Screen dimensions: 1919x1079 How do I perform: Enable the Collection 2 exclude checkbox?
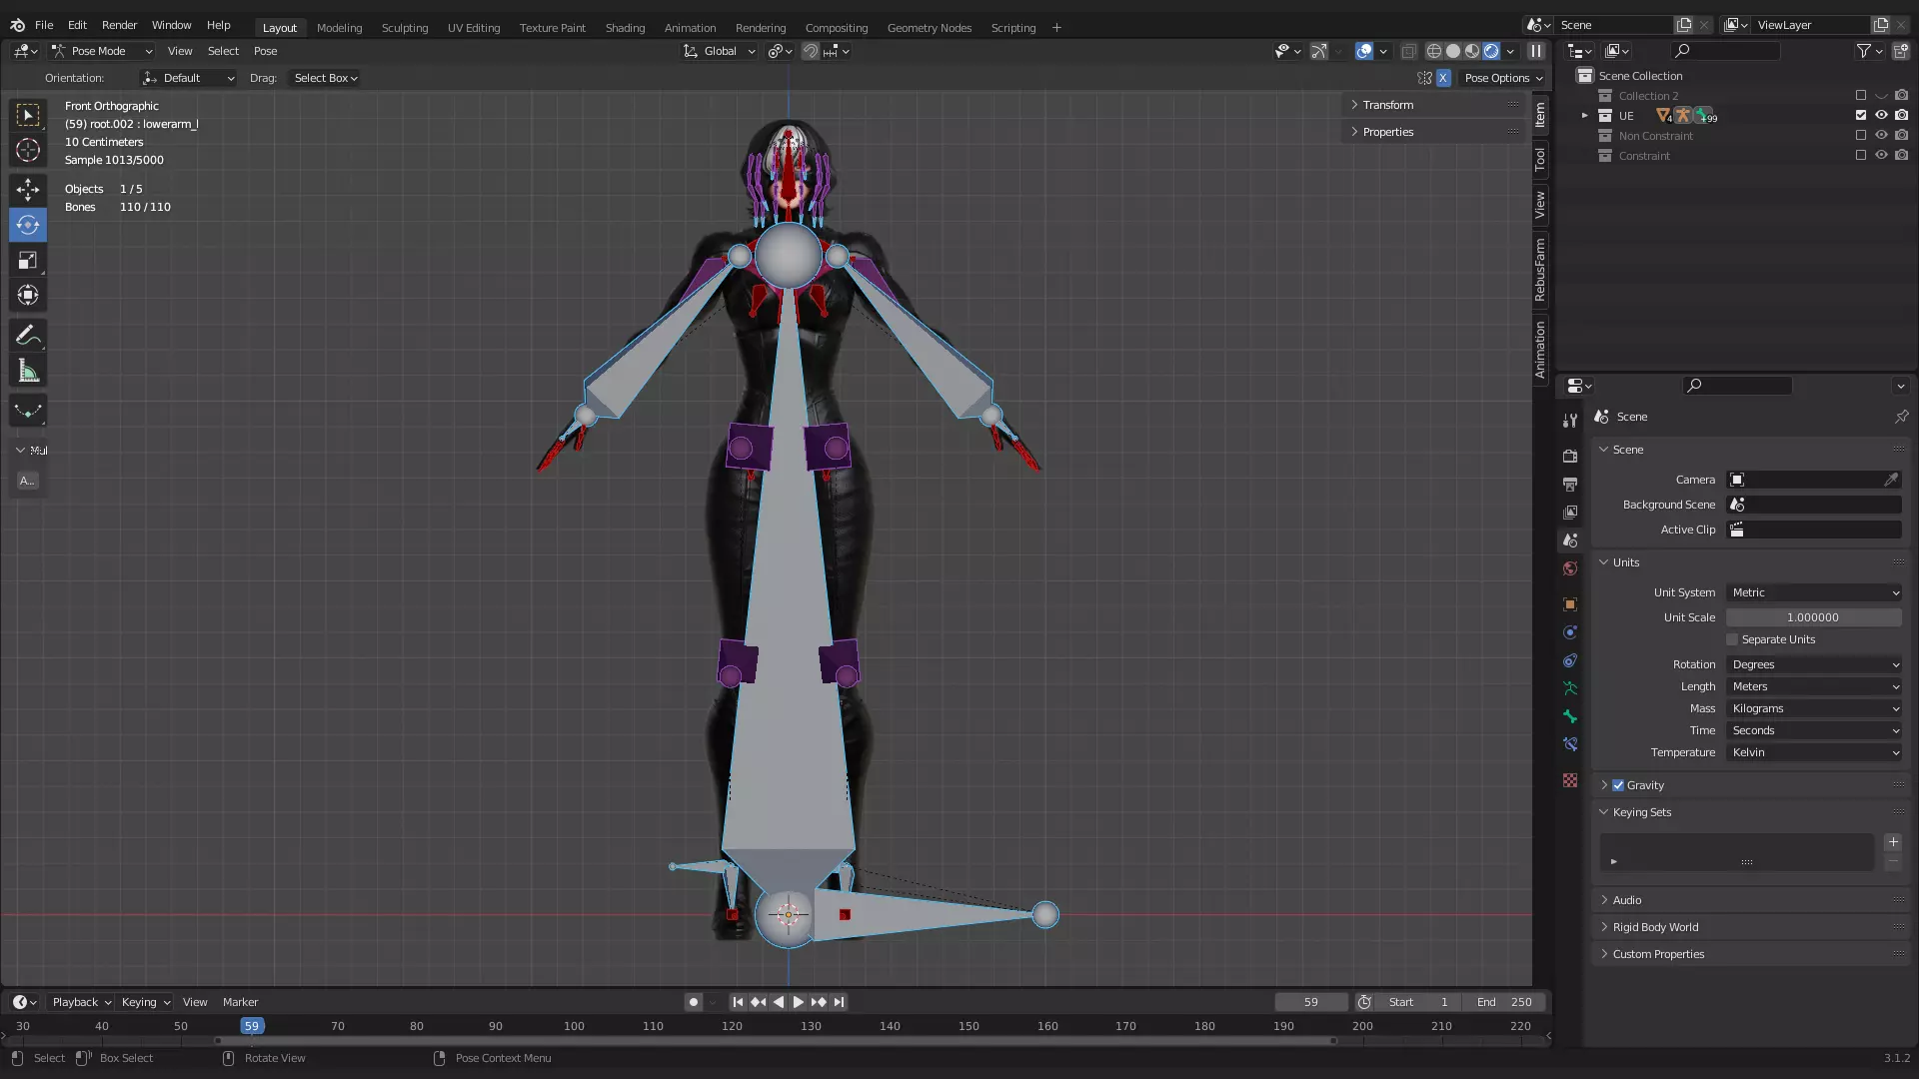(1861, 96)
